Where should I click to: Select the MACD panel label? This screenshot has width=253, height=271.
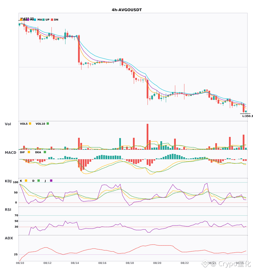pyautogui.click(x=10, y=153)
